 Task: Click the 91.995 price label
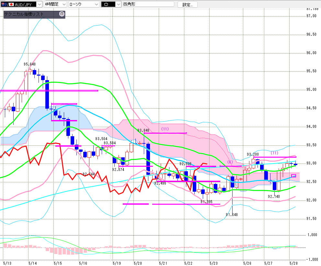click(x=206, y=202)
